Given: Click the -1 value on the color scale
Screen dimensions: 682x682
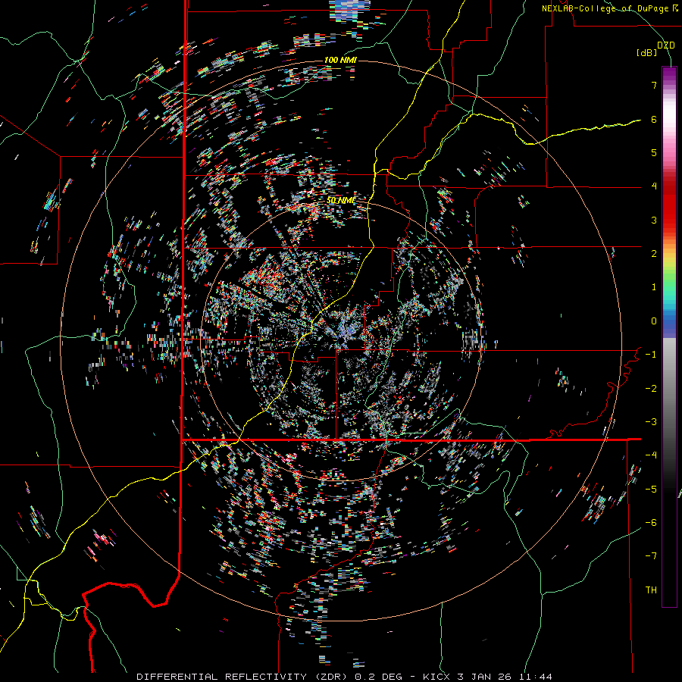Looking at the screenshot, I should click(651, 355).
